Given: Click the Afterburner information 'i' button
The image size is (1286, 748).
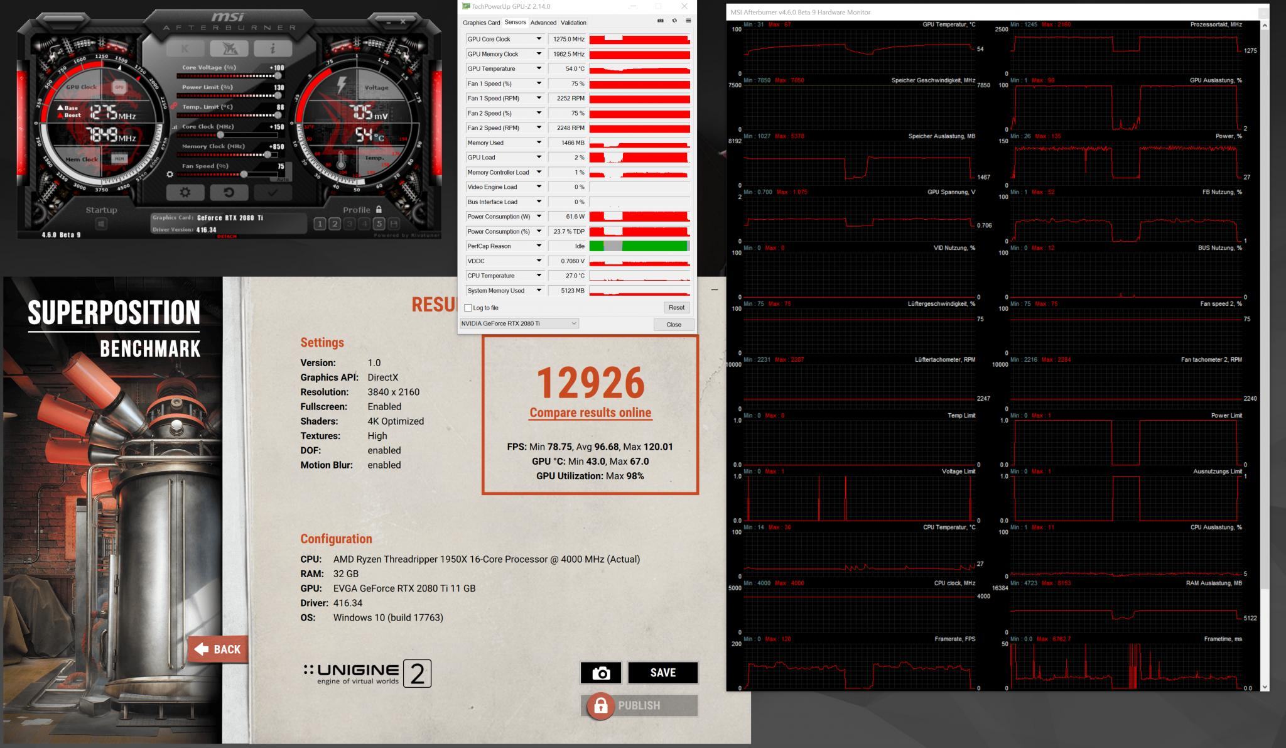Looking at the screenshot, I should pyautogui.click(x=273, y=48).
